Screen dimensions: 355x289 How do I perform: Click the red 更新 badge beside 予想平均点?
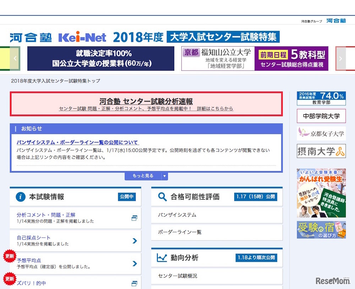tap(10, 256)
